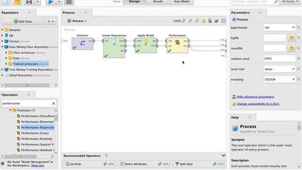This screenshot has width=302, height=170.
Task: Switch to Results view
Action: pos(158,1)
